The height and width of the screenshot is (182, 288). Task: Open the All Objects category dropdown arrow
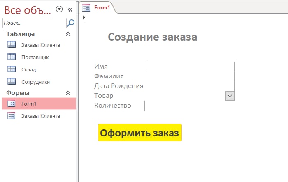click(59, 9)
